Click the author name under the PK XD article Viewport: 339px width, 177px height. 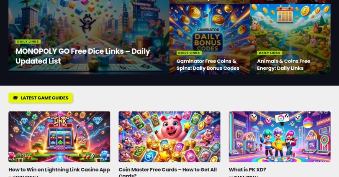[x=247, y=176]
